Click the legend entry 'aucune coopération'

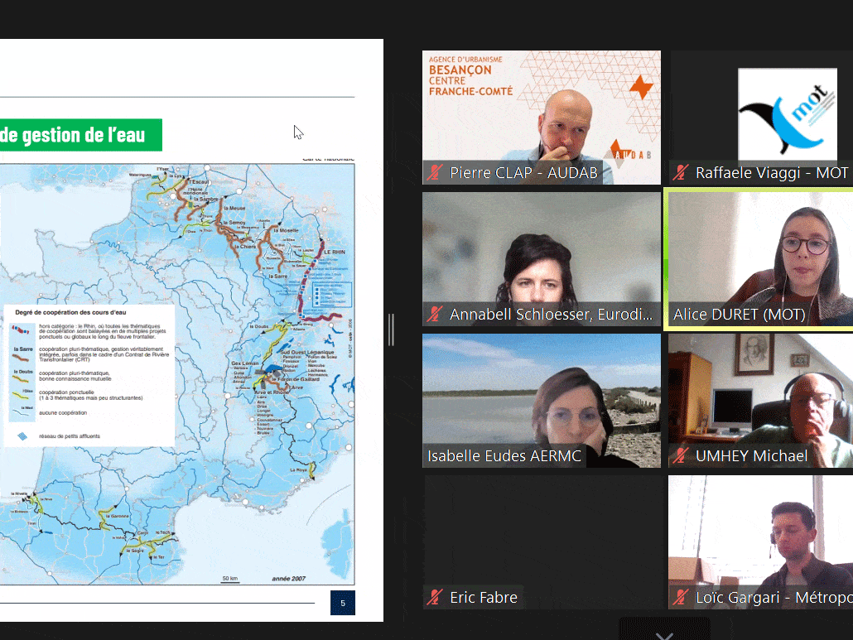pyautogui.click(x=63, y=412)
